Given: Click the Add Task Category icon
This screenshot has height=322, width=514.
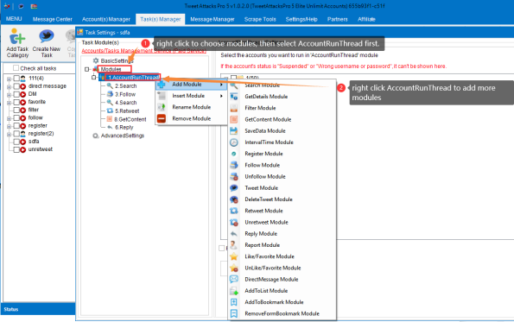Looking at the screenshot, I should point(17,36).
